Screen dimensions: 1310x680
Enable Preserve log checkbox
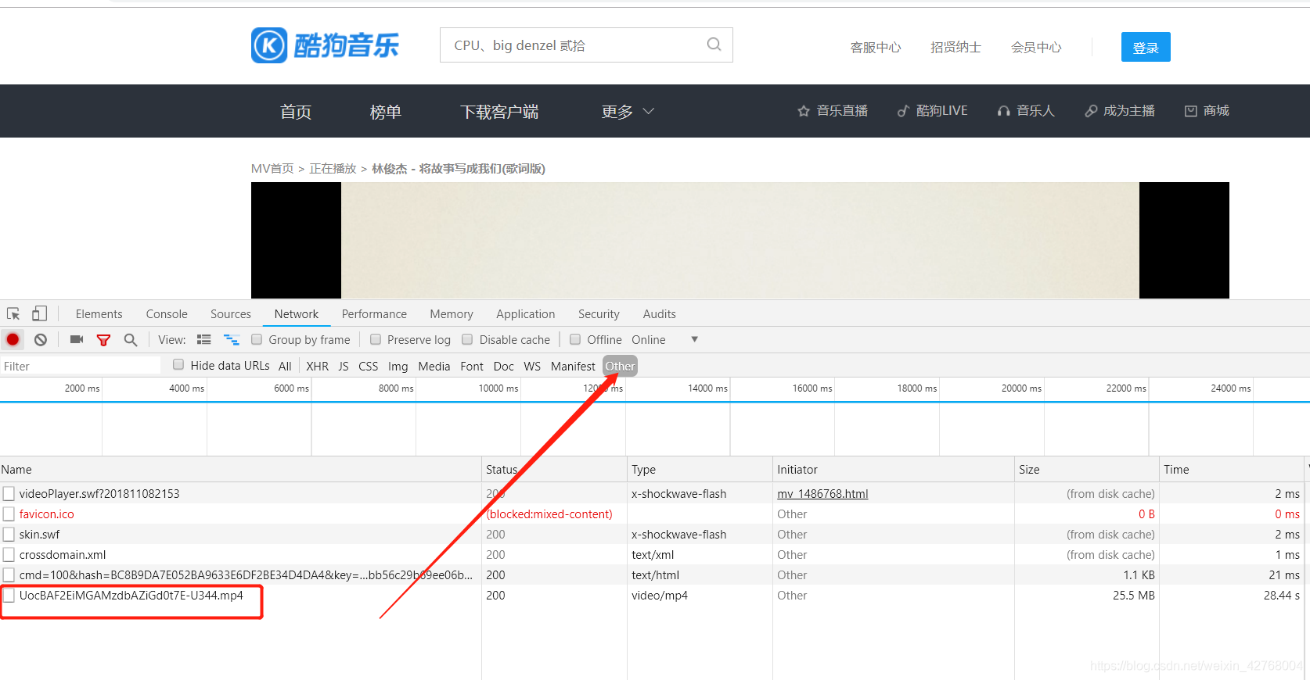click(376, 339)
